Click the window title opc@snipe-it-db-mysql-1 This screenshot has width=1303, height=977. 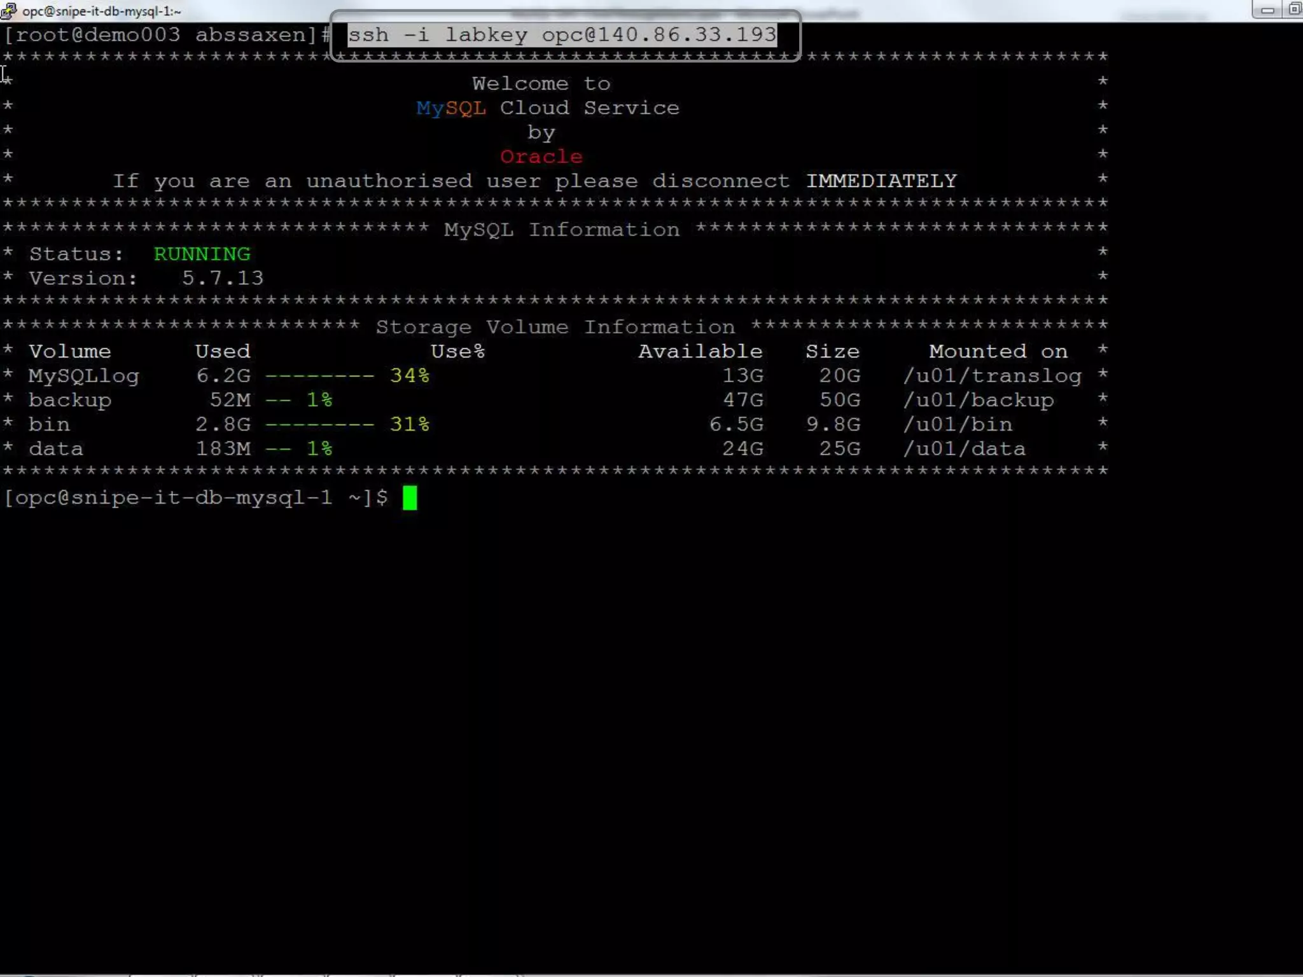[102, 11]
